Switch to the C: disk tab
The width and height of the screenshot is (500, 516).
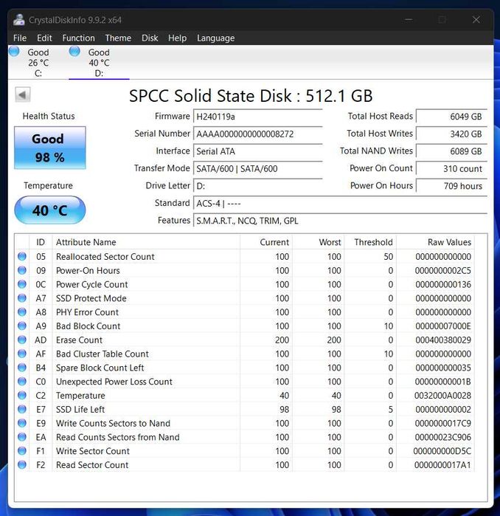tap(38, 63)
